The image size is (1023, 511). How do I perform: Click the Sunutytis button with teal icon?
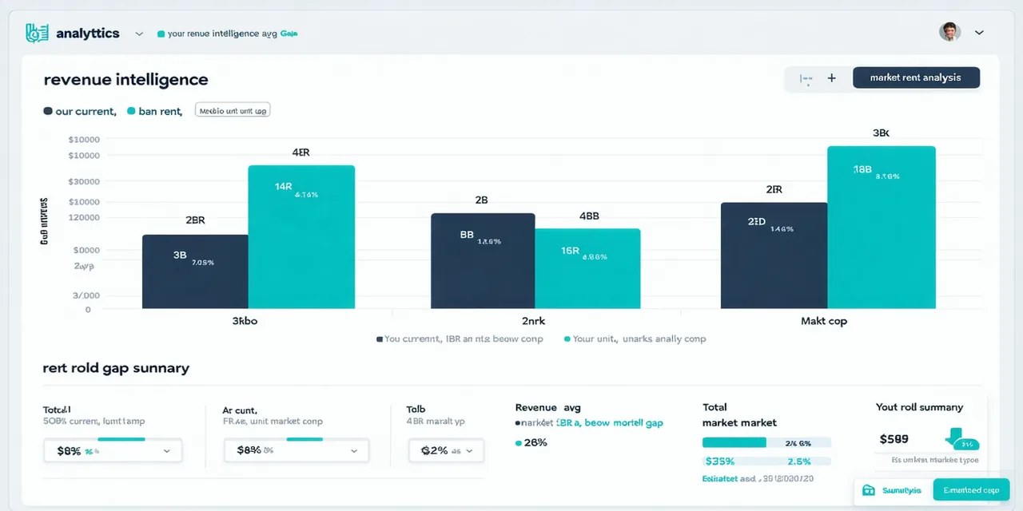point(893,490)
